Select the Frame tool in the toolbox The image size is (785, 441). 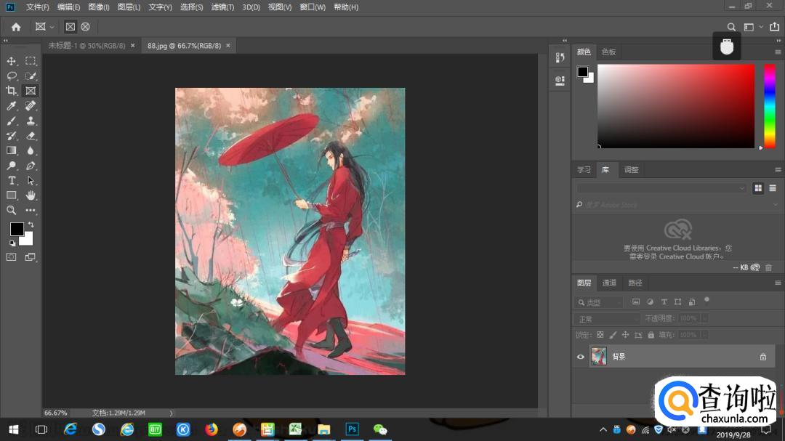(31, 91)
